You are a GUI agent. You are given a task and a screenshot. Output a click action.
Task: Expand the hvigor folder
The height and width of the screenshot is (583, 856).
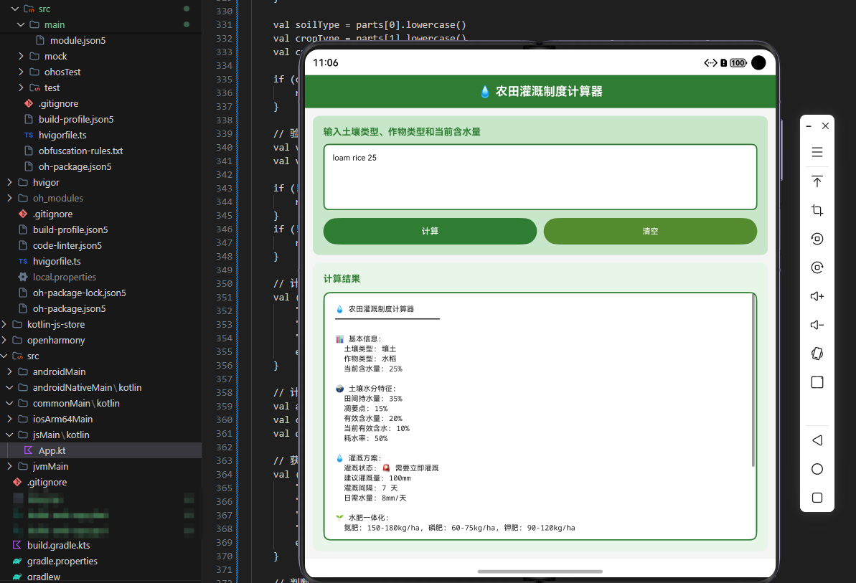[9, 182]
